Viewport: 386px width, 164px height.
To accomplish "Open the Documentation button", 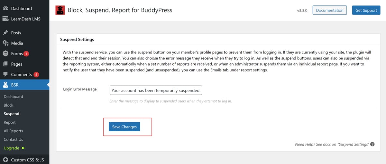I will click(x=329, y=10).
